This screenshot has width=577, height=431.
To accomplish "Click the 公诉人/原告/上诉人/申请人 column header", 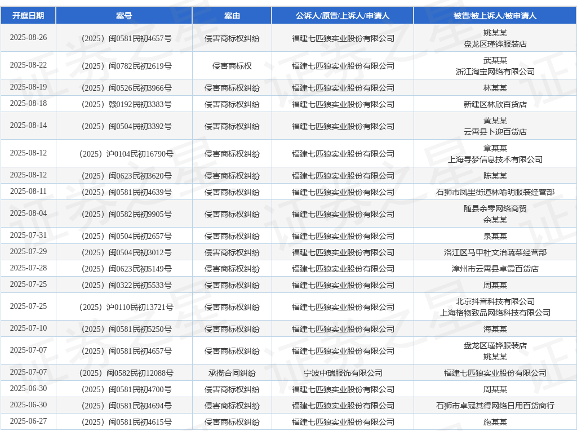I will 343,15.
